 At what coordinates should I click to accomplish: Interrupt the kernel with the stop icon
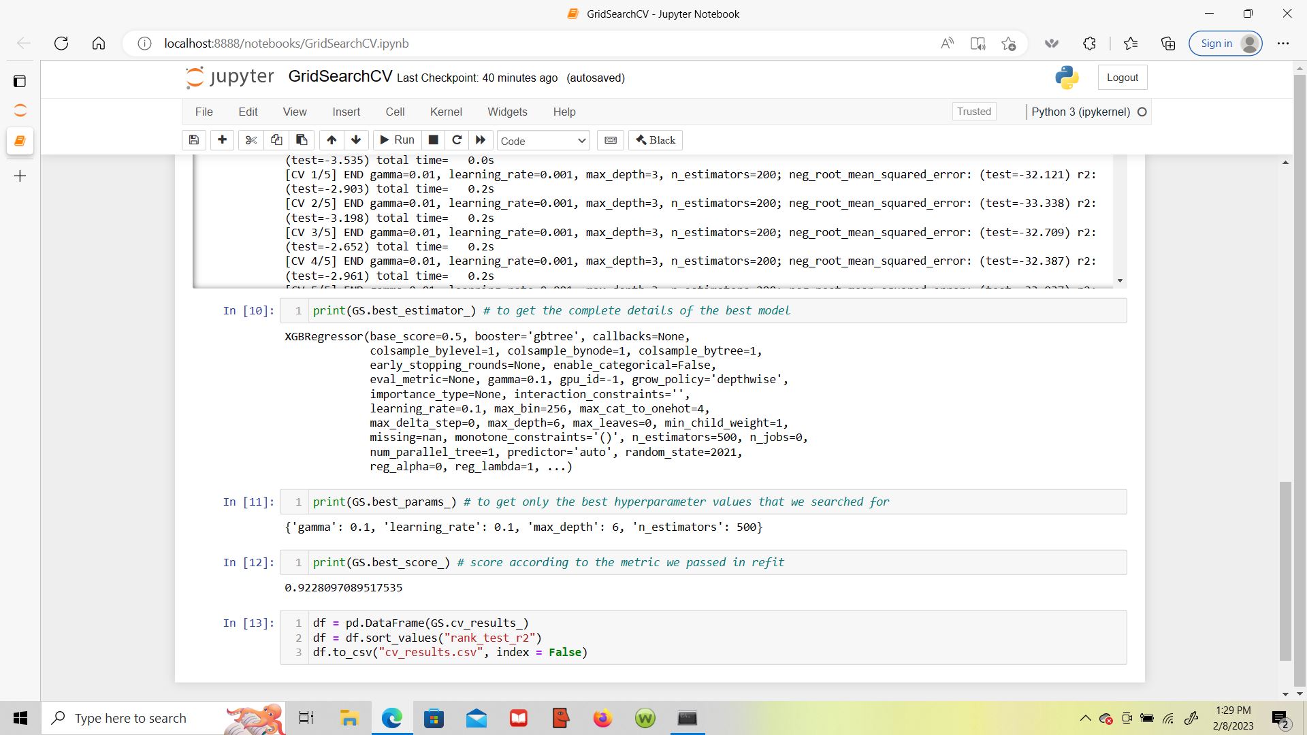coord(433,140)
